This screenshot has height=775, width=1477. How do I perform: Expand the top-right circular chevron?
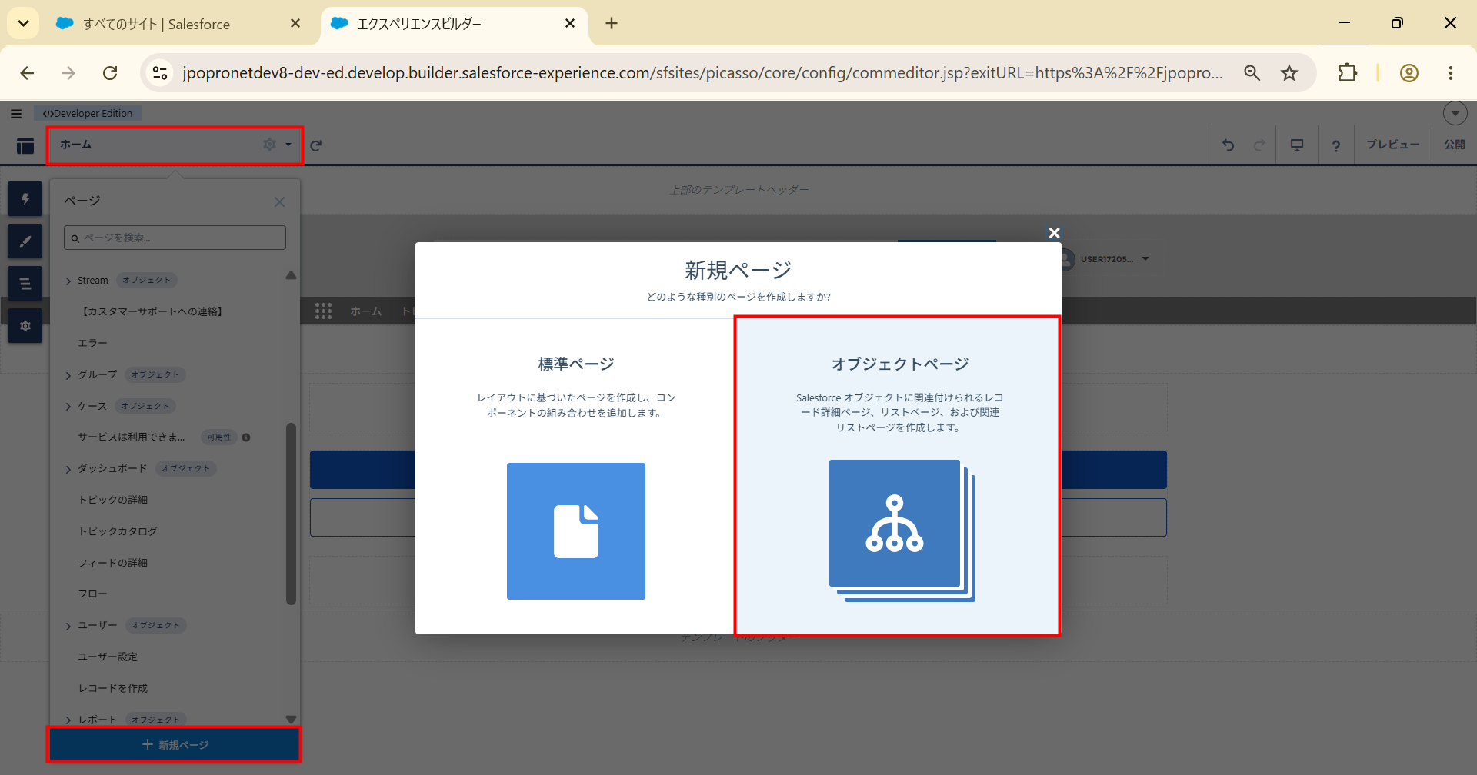1455,113
